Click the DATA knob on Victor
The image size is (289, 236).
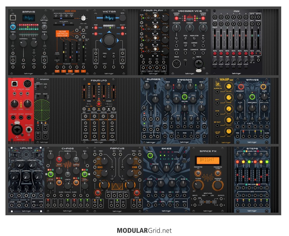tap(123, 18)
